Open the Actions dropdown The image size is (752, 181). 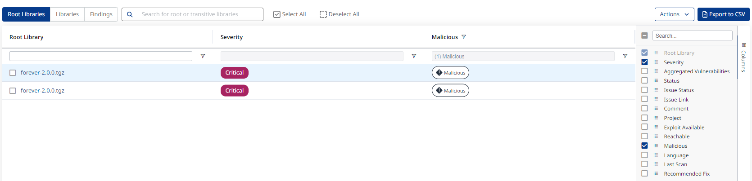pyautogui.click(x=674, y=14)
